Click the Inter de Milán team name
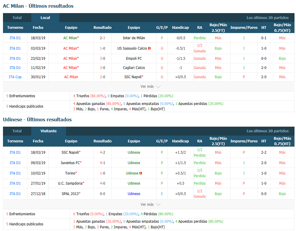Image resolution: width=296 pixels, height=231 pixels. (x=134, y=38)
